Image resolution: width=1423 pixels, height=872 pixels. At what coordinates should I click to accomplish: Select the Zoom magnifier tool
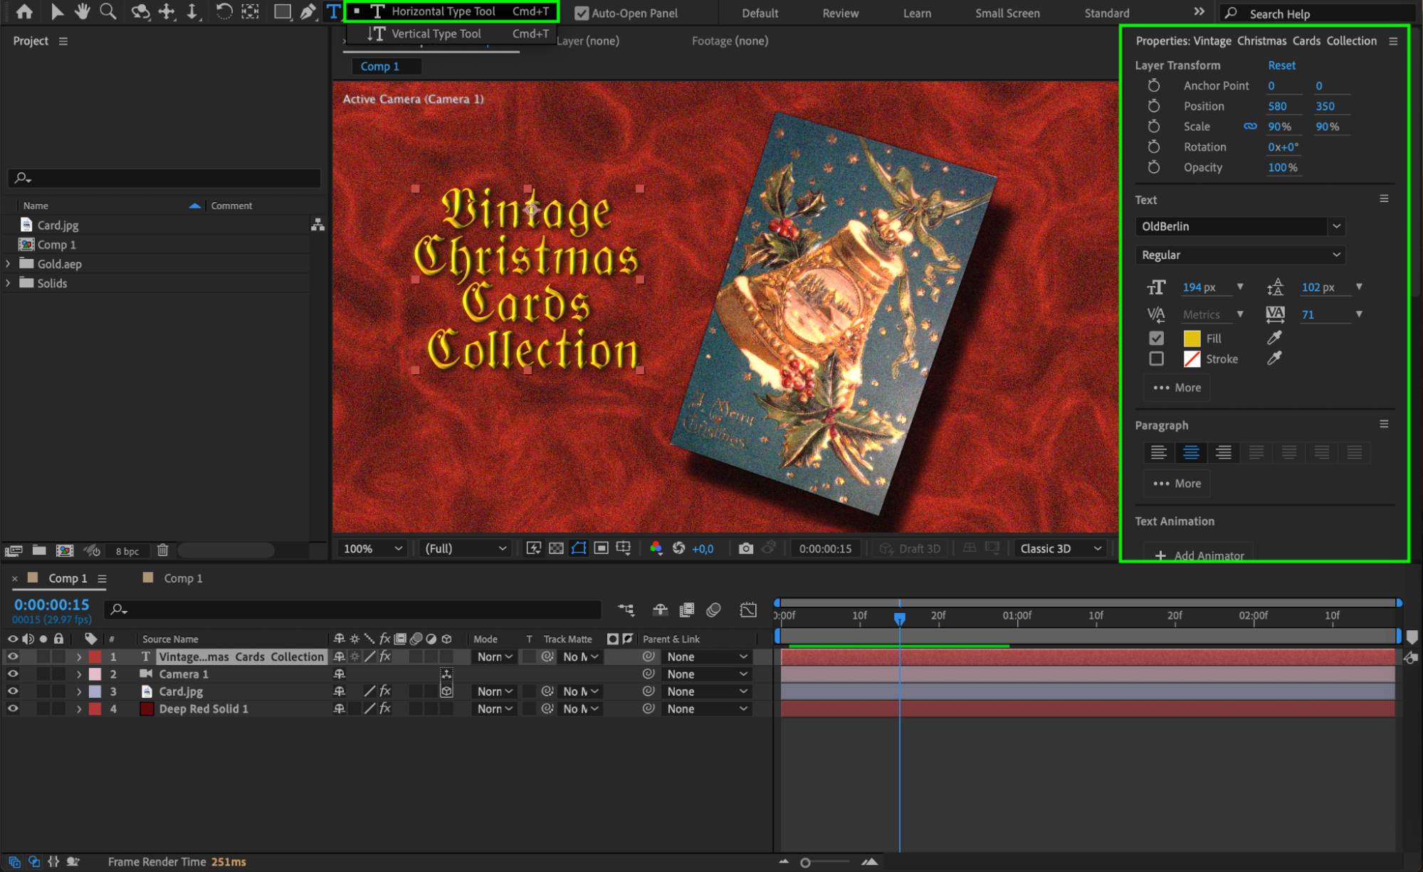108,11
